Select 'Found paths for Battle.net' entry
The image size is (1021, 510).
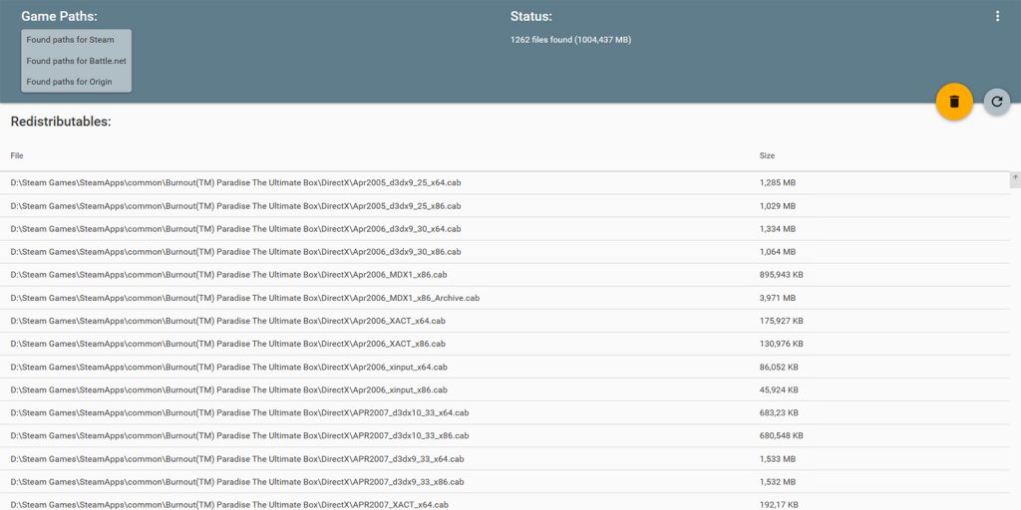pos(76,61)
